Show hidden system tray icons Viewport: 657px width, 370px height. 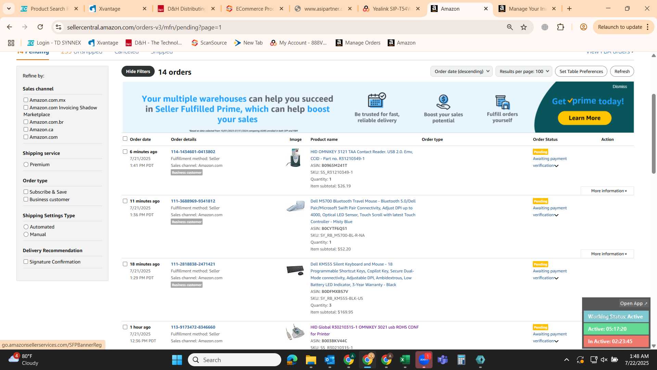point(567,360)
